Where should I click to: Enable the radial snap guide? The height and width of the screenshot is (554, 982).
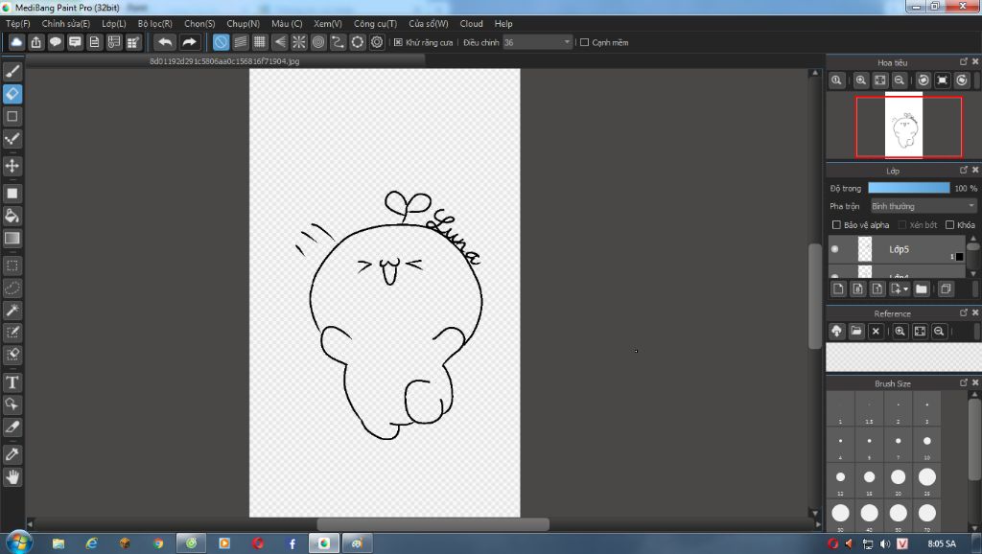pyautogui.click(x=299, y=42)
